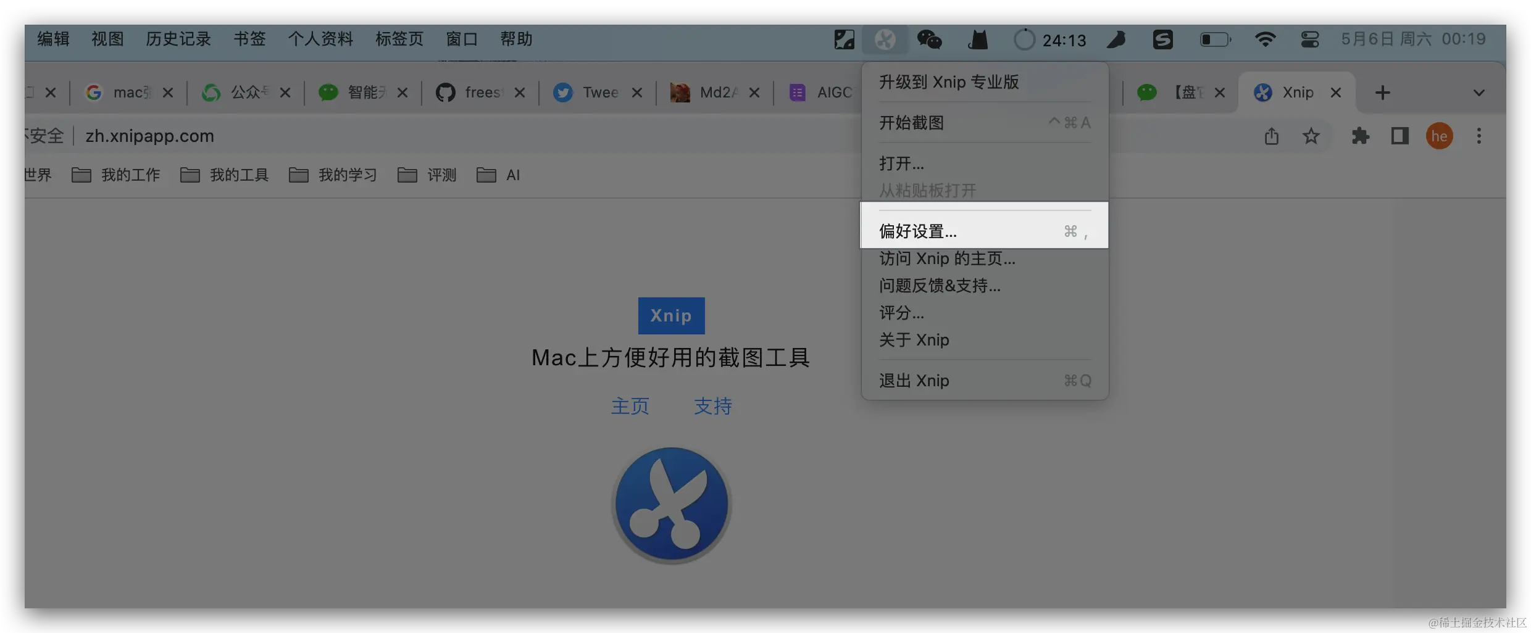Bookmark this page with the star icon
1531x633 pixels.
tap(1311, 136)
